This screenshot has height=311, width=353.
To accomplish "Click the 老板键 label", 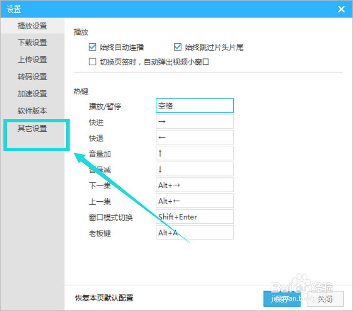I will pyautogui.click(x=100, y=233).
